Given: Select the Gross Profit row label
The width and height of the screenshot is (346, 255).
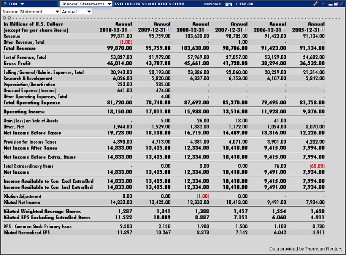Looking at the screenshot, I should pos(17,63).
